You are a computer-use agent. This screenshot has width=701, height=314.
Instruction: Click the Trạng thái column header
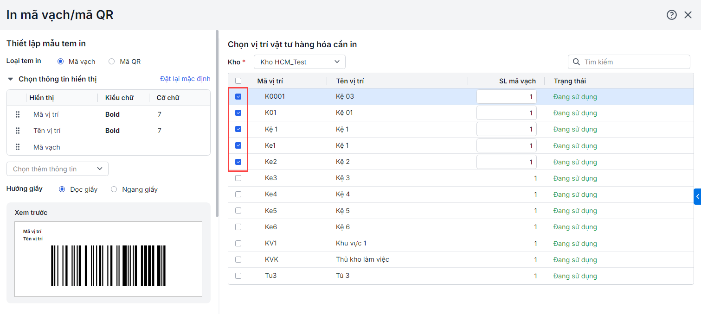570,81
